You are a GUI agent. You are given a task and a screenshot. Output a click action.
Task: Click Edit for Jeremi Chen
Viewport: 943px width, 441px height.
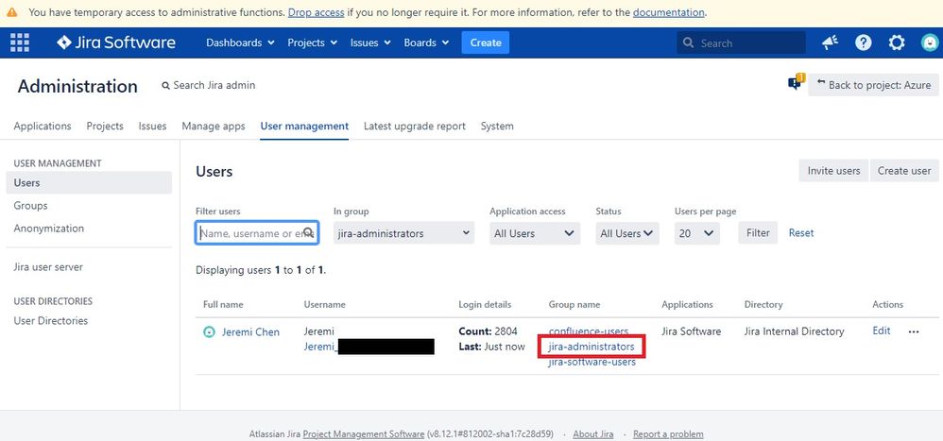[x=881, y=331]
